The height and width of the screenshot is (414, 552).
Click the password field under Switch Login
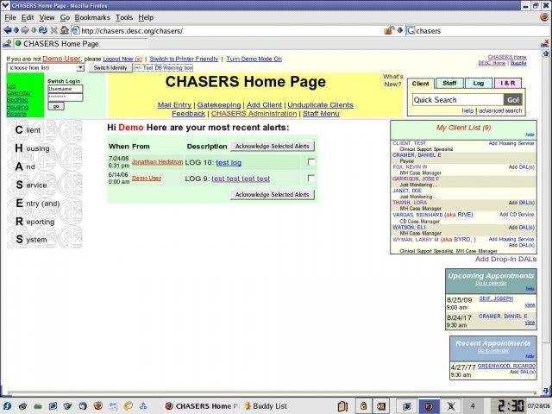[x=66, y=97]
